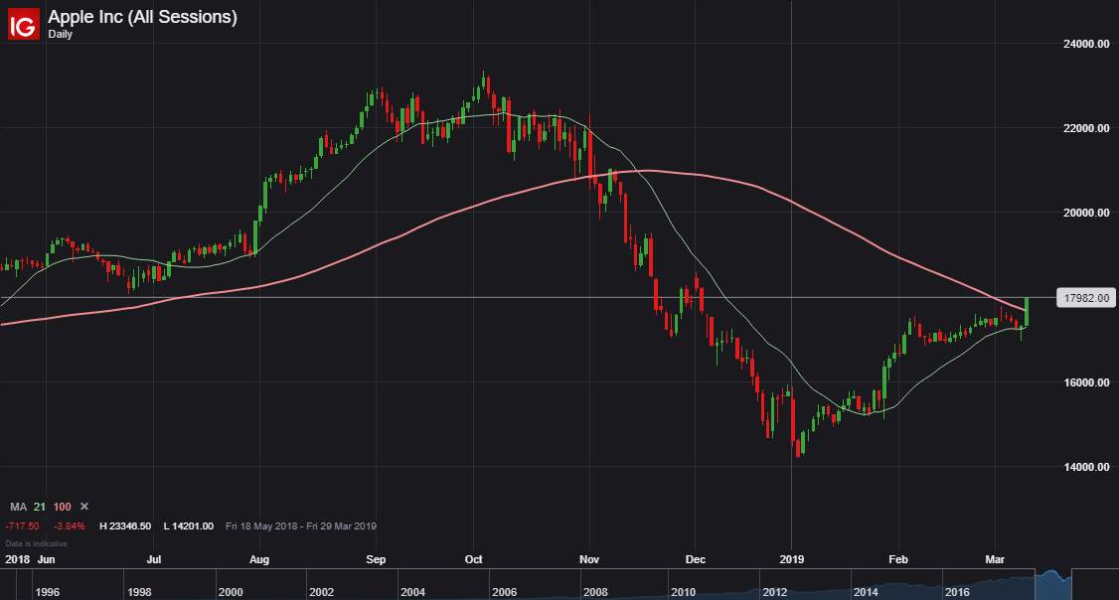1119x600 pixels.
Task: Click the -3.84% change readout
Action: tap(70, 526)
